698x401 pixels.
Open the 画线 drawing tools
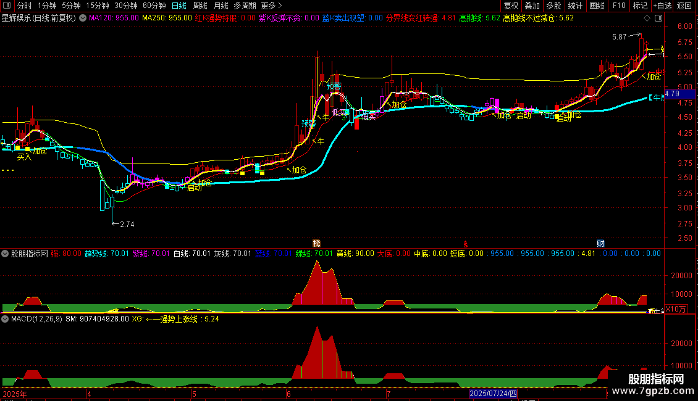[x=597, y=6]
